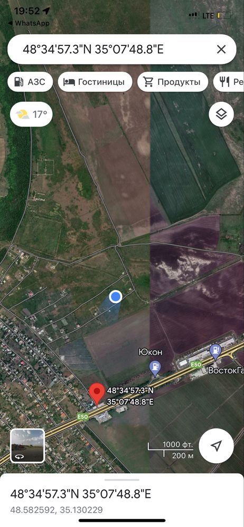Center map with the location arrow button

click(216, 446)
